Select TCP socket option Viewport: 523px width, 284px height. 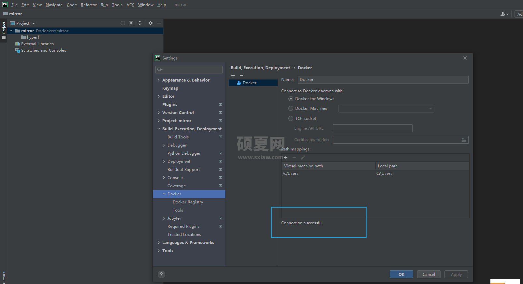pos(291,119)
